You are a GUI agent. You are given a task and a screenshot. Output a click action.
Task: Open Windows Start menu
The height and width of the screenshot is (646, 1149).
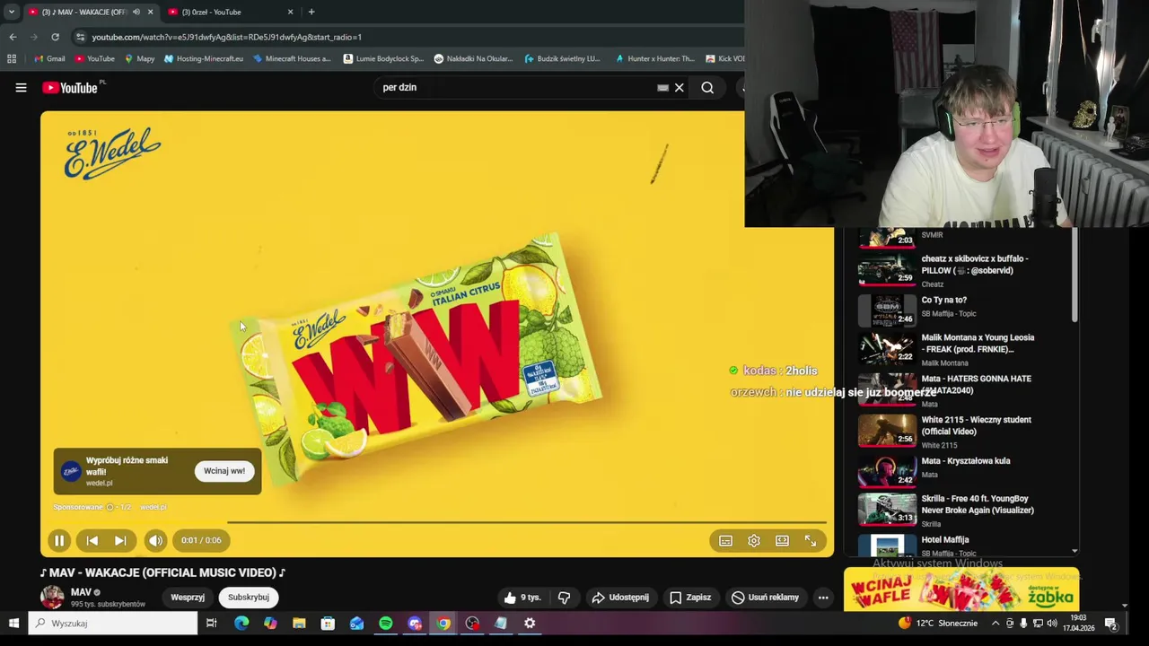coord(13,624)
